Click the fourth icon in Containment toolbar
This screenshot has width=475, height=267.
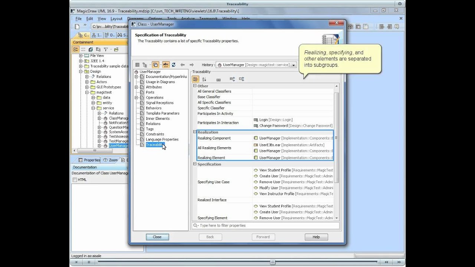point(98,49)
